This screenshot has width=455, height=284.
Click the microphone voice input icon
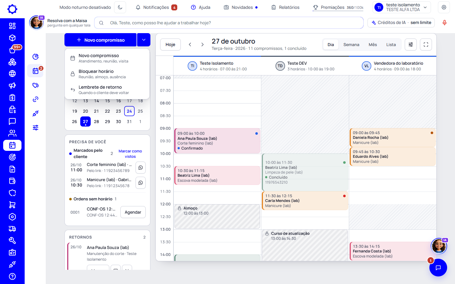[444, 23]
